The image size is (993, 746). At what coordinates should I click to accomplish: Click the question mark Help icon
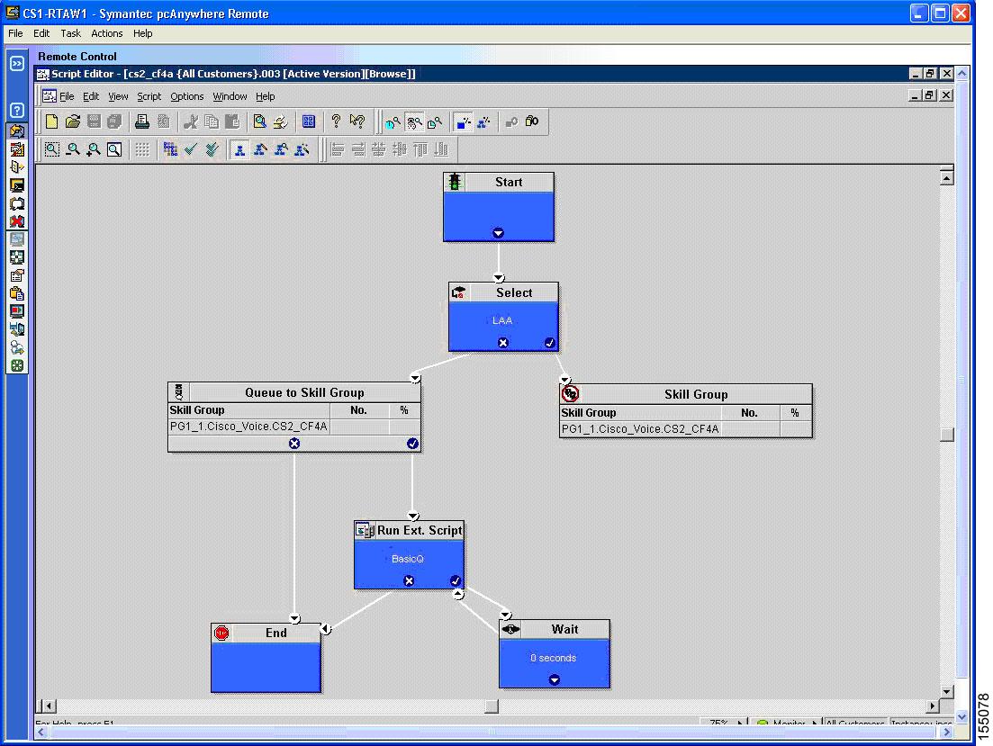click(x=337, y=121)
